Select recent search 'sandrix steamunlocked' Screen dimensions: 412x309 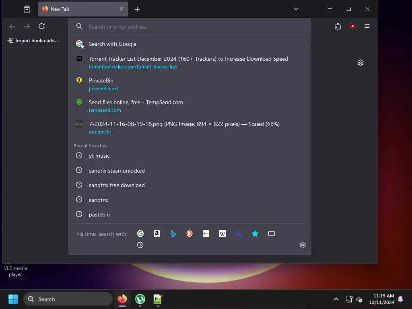pos(190,171)
